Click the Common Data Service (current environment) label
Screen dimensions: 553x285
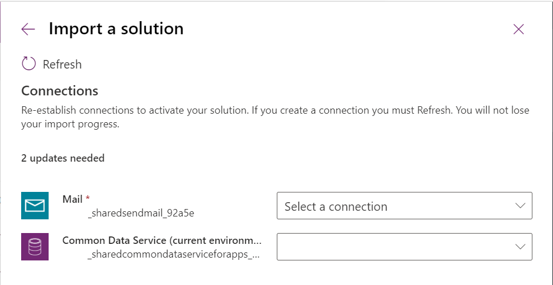pyautogui.click(x=162, y=240)
